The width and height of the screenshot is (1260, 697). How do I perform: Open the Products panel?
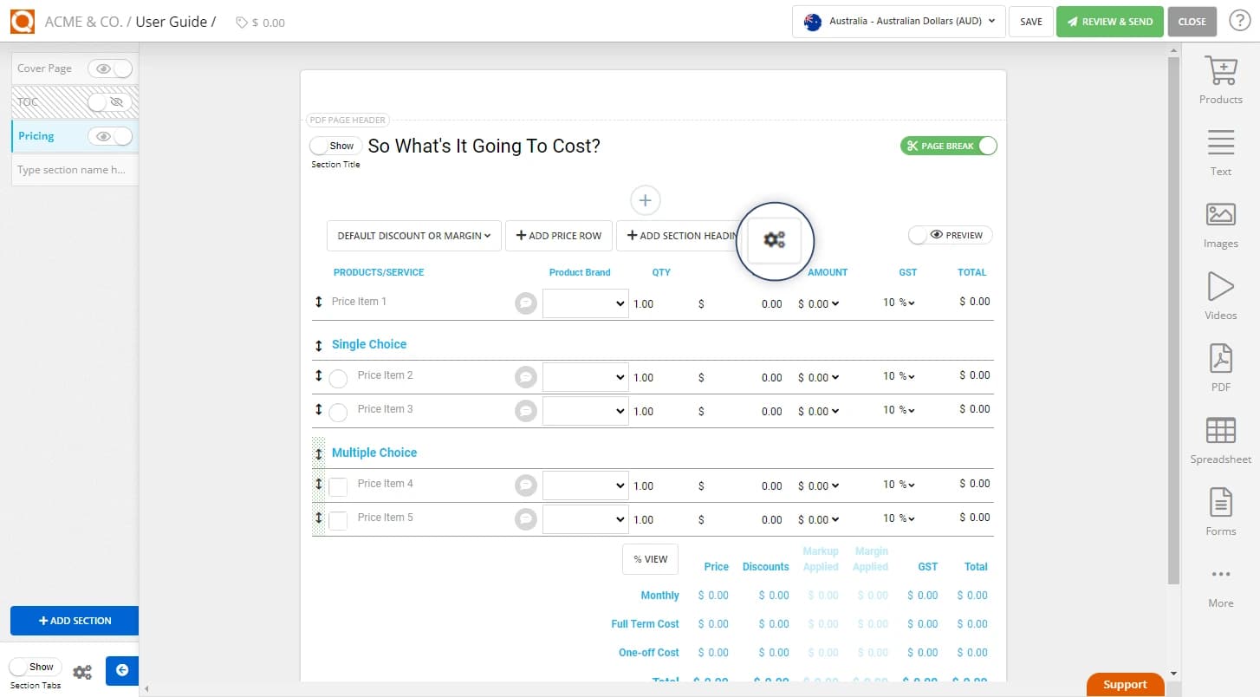point(1220,78)
